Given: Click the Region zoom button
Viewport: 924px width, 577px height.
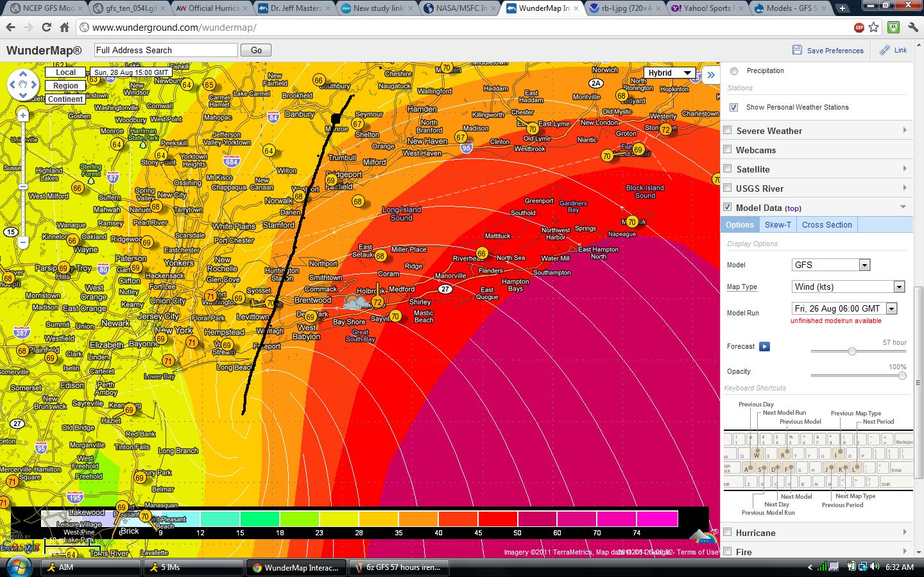Looking at the screenshot, I should tap(65, 86).
